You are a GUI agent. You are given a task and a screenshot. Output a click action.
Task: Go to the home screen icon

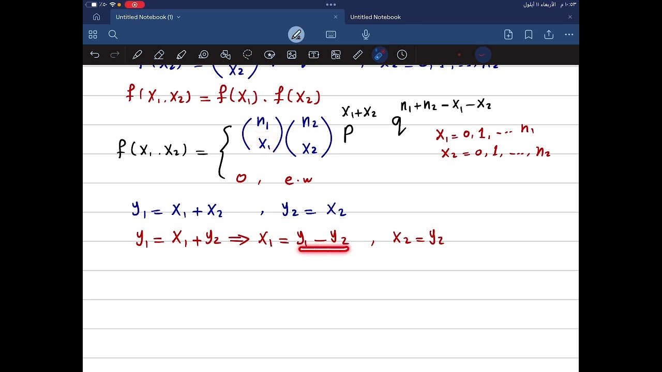[x=96, y=17]
